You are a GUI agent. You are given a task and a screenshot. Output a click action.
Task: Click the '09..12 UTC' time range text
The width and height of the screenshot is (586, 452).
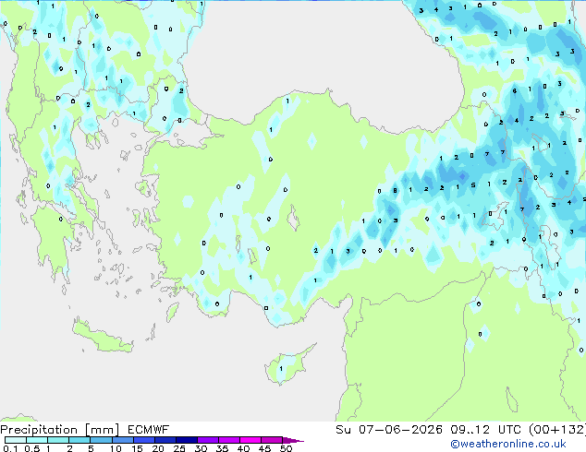(486, 430)
